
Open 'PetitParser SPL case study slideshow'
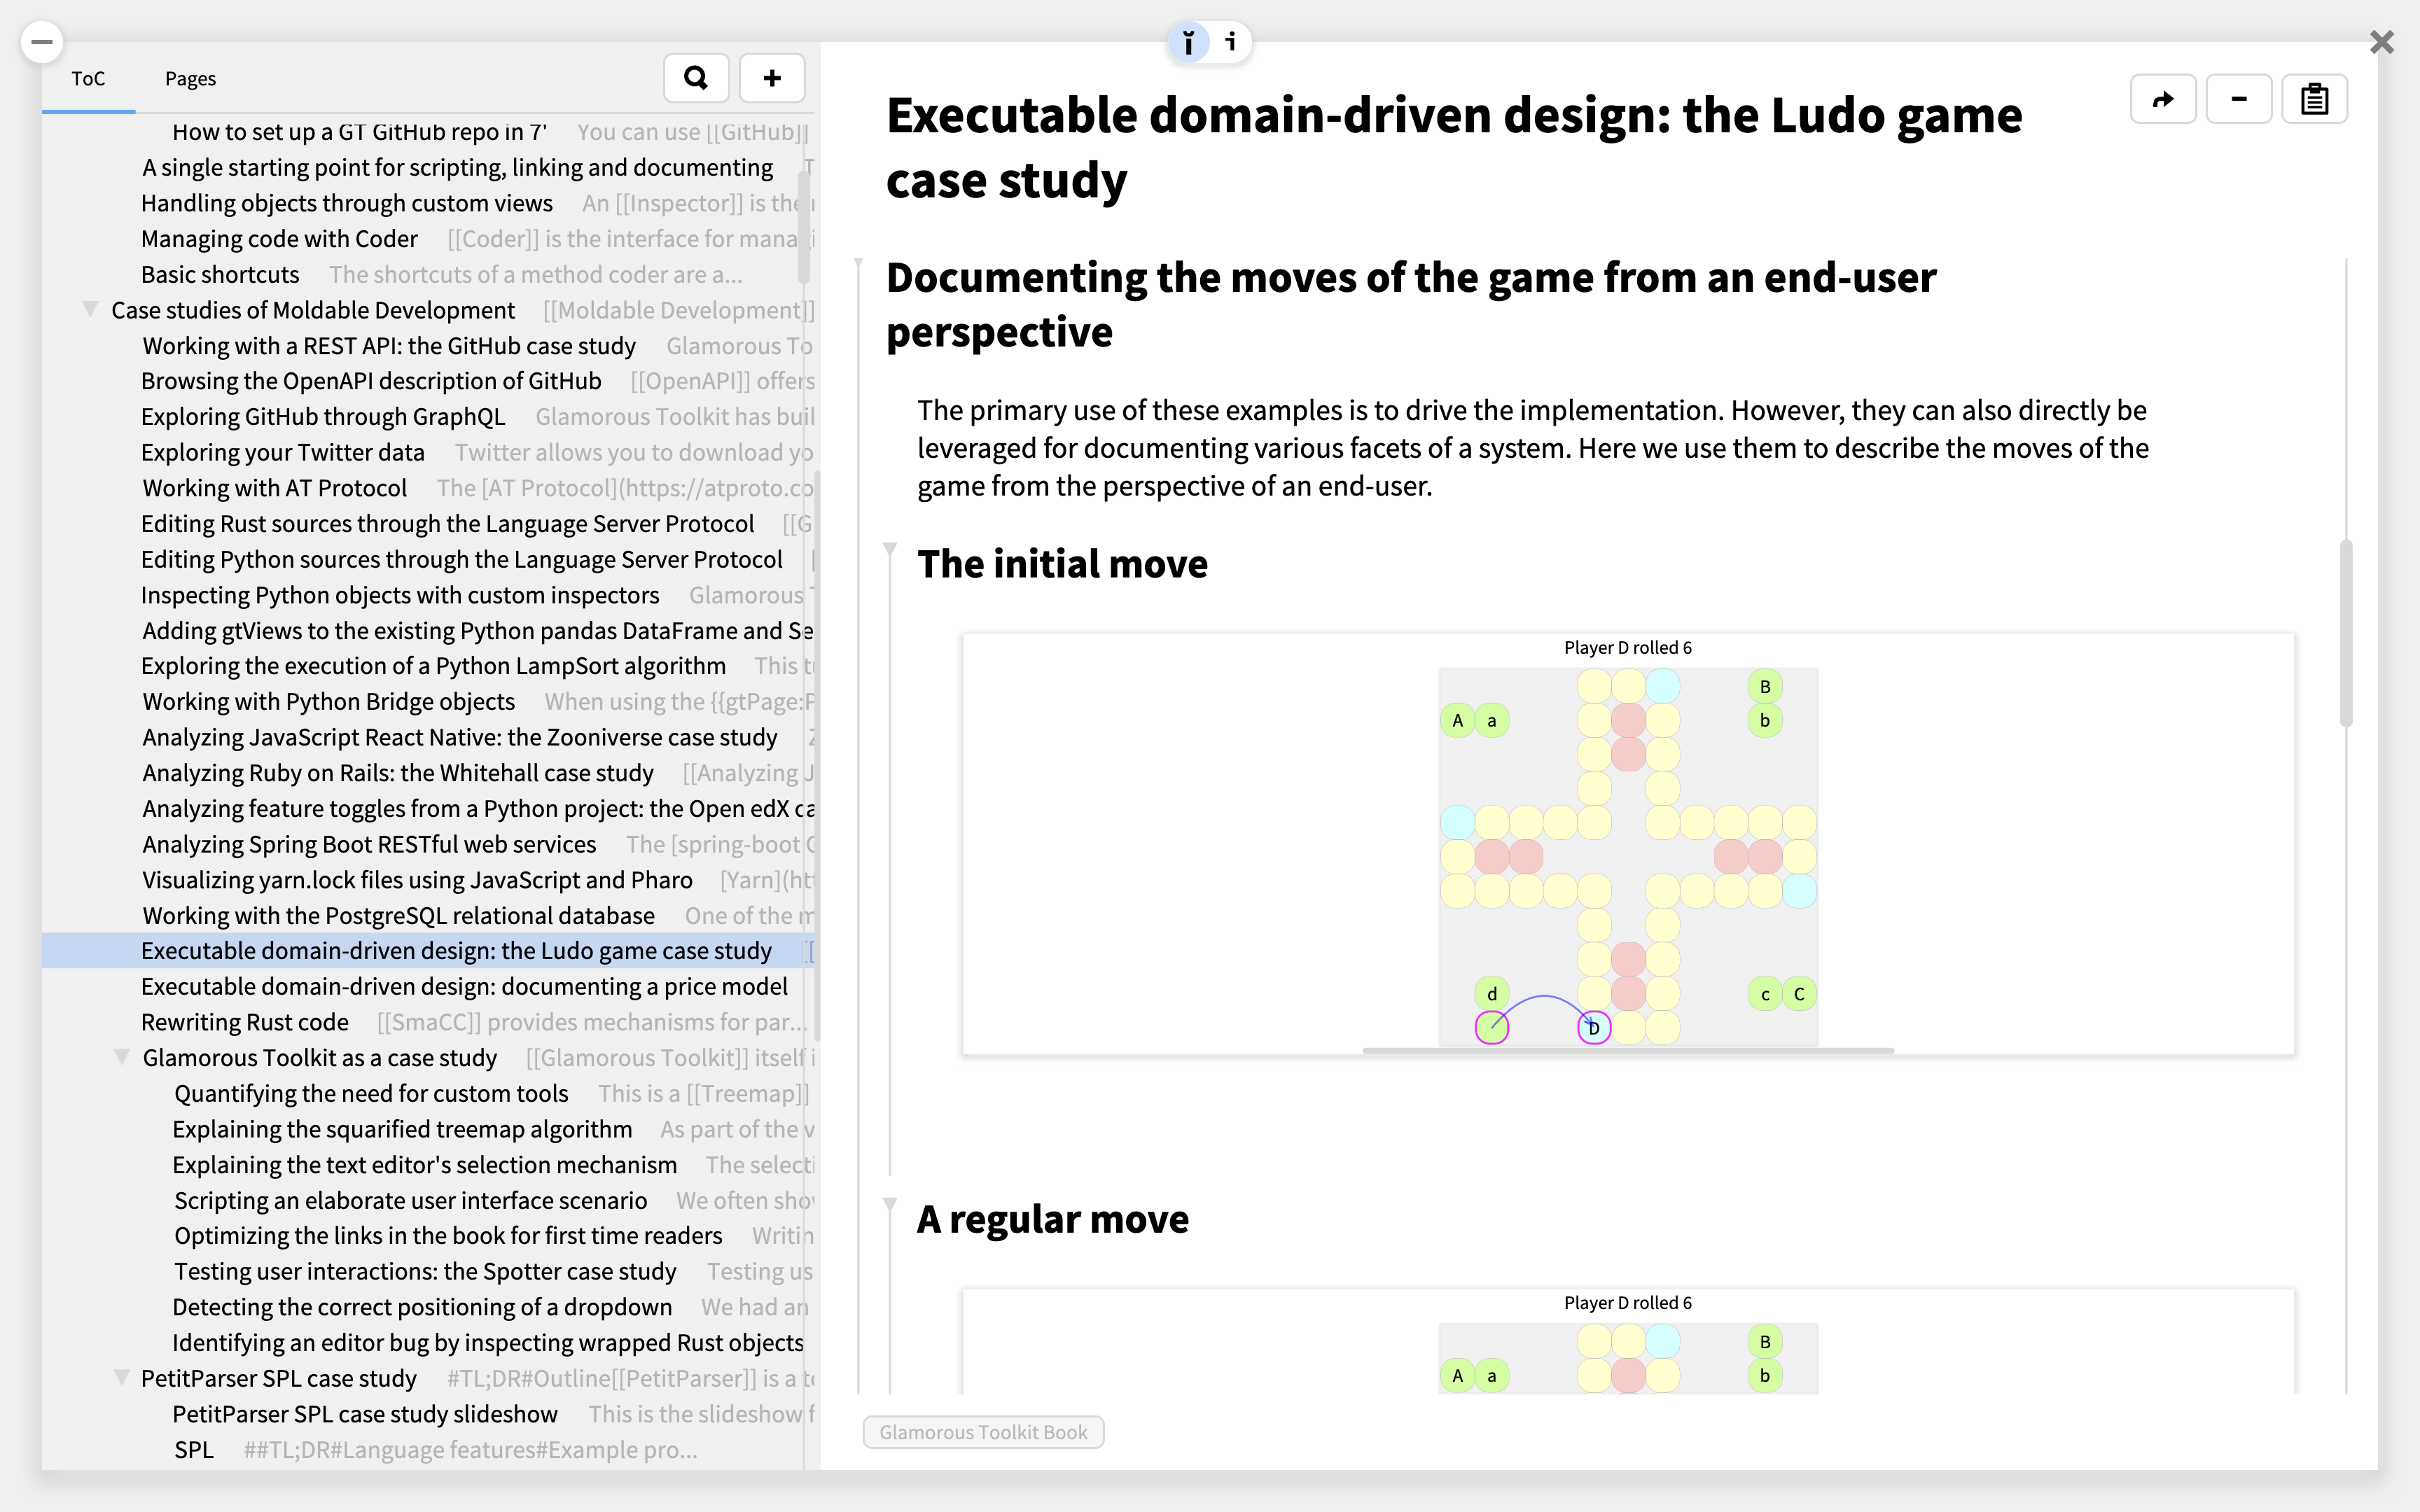click(365, 1414)
